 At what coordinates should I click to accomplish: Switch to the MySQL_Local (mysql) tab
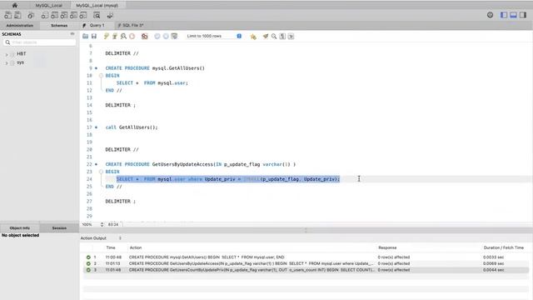click(97, 6)
